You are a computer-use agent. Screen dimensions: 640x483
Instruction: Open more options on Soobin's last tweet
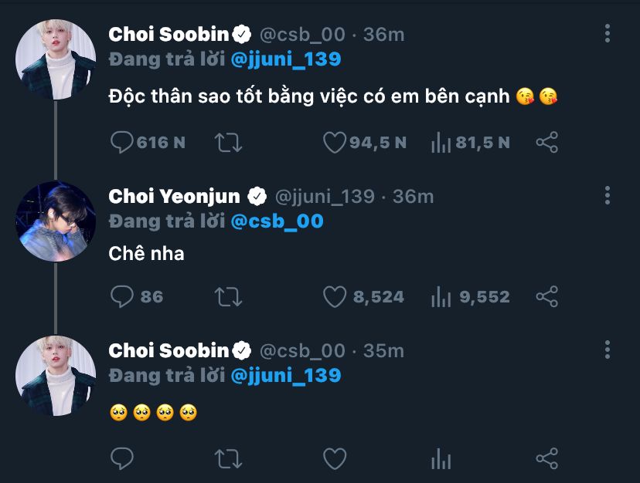point(608,350)
